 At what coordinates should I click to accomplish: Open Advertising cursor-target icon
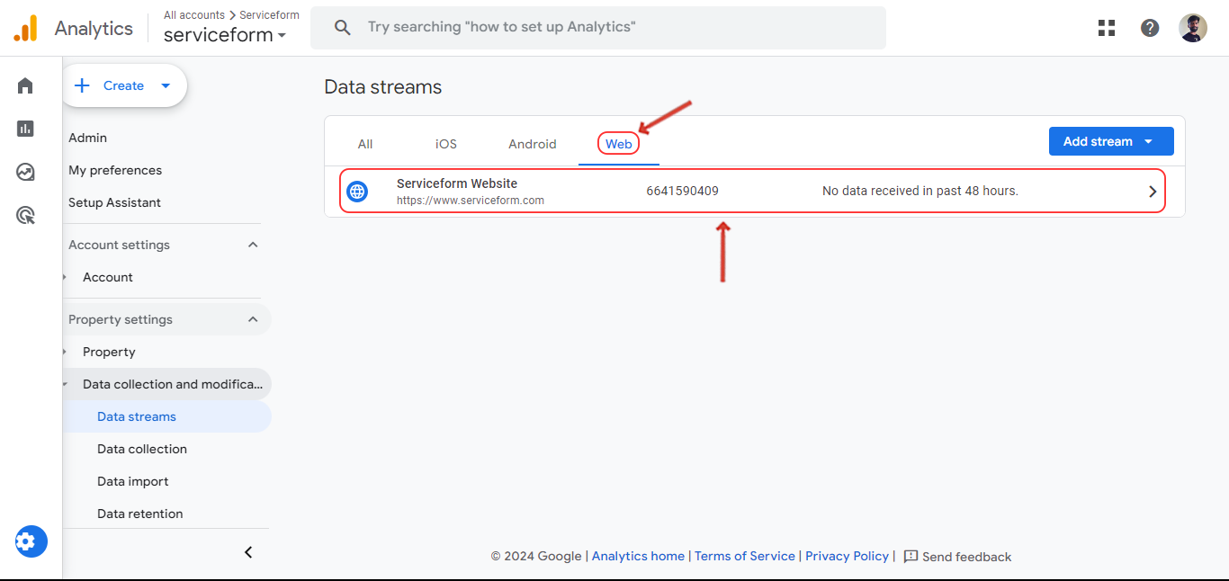coord(25,215)
